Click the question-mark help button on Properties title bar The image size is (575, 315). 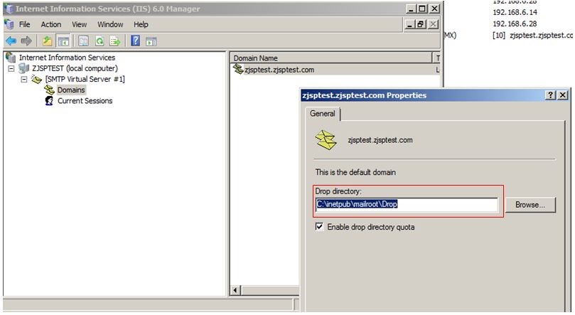coord(550,95)
